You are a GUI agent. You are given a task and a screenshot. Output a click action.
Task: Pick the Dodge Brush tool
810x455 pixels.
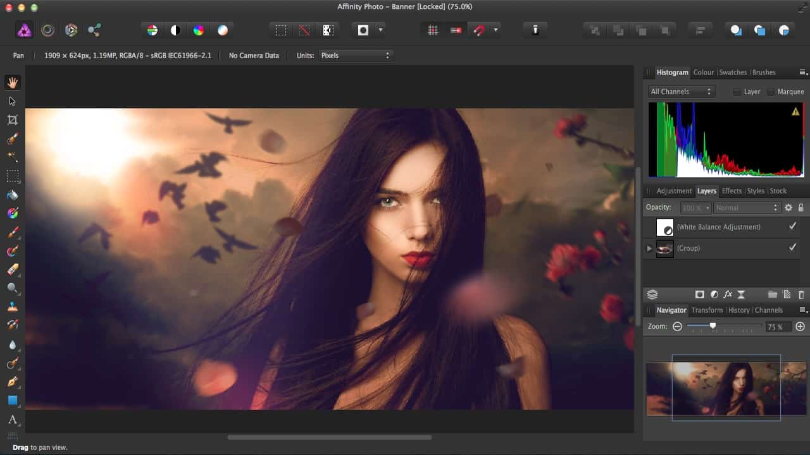pos(11,288)
